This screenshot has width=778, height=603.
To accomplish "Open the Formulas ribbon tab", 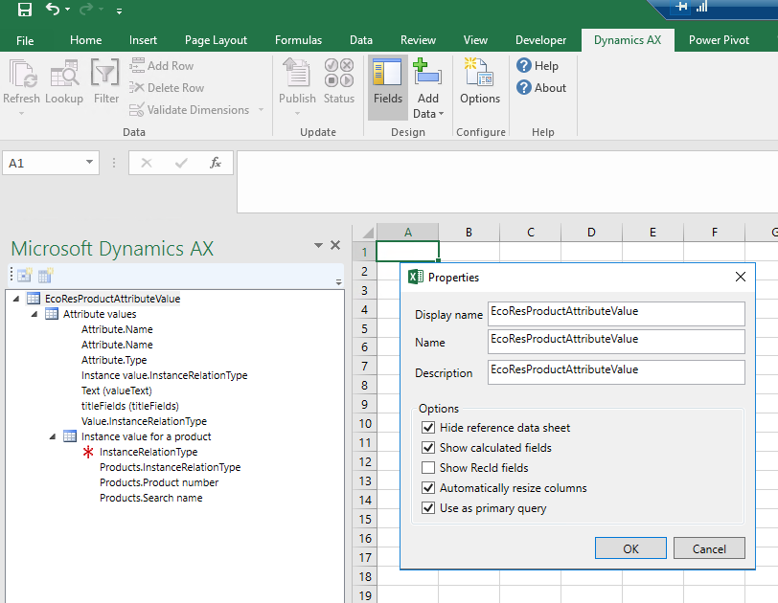I will (x=298, y=40).
